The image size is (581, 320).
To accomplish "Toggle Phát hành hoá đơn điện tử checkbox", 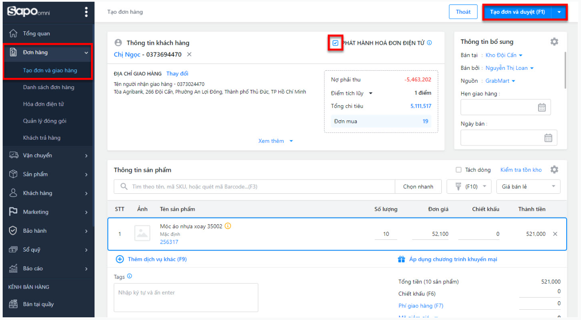I will pos(336,43).
